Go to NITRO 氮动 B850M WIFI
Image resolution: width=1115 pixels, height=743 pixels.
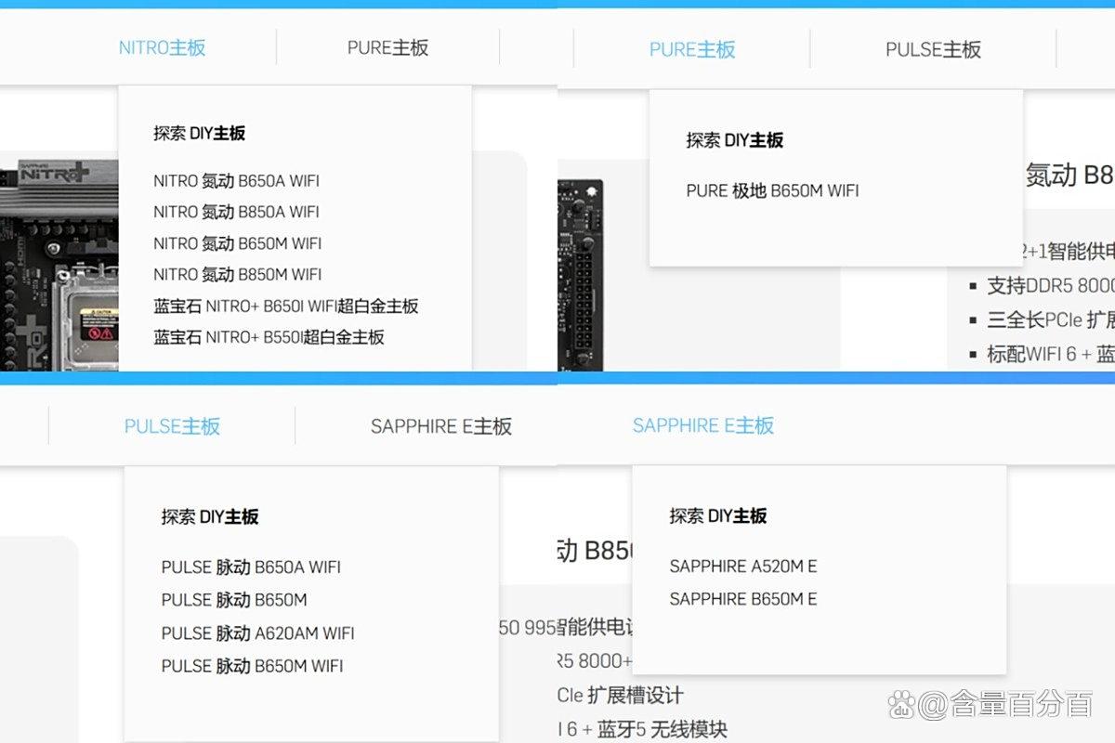coord(237,274)
